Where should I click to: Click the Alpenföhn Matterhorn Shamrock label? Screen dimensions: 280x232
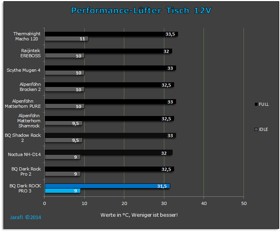[x=29, y=121]
